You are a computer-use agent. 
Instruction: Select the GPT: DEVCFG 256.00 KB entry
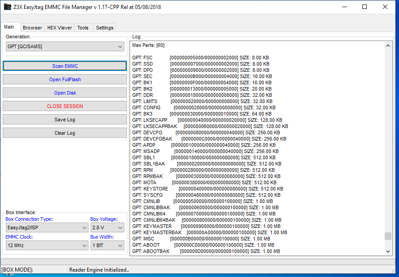point(206,132)
